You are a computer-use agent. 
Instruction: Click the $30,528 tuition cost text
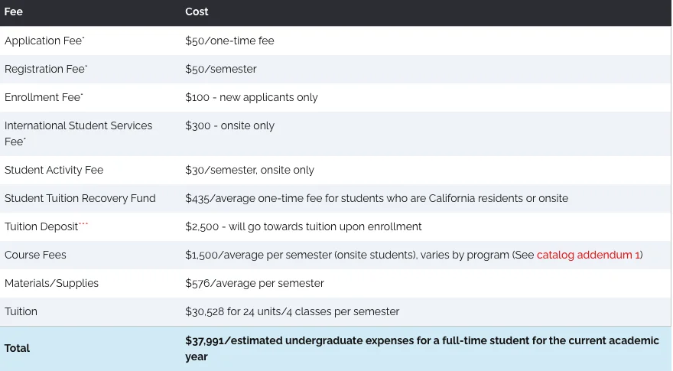pyautogui.click(x=292, y=311)
